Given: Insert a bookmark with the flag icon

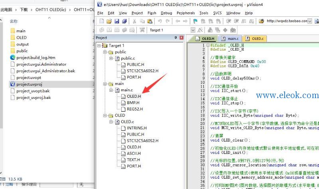Looking at the screenshot, I should (x=195, y=21).
